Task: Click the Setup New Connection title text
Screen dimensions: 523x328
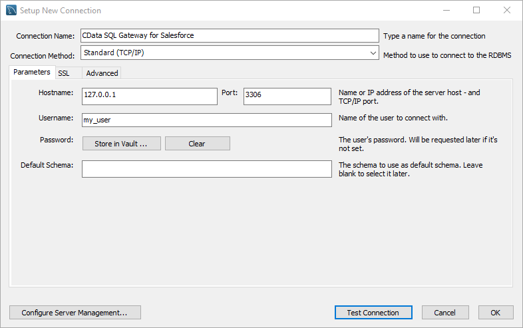Action: coord(61,11)
